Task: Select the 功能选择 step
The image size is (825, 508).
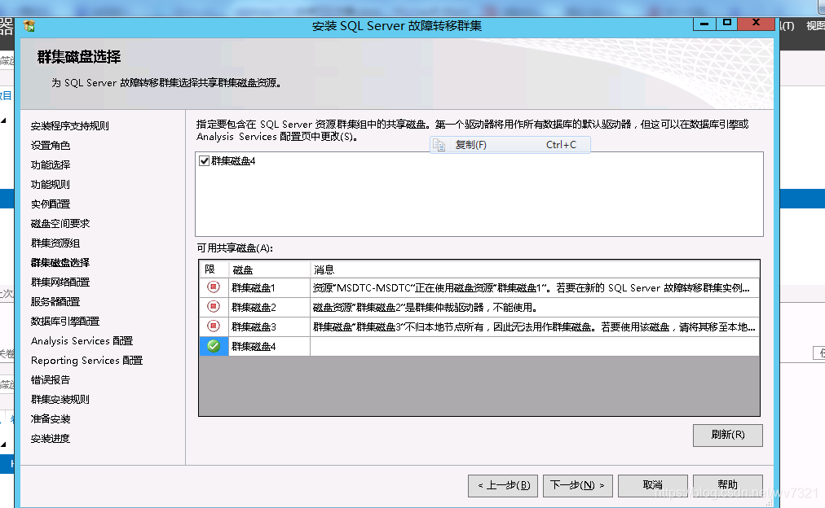Action: tap(50, 165)
